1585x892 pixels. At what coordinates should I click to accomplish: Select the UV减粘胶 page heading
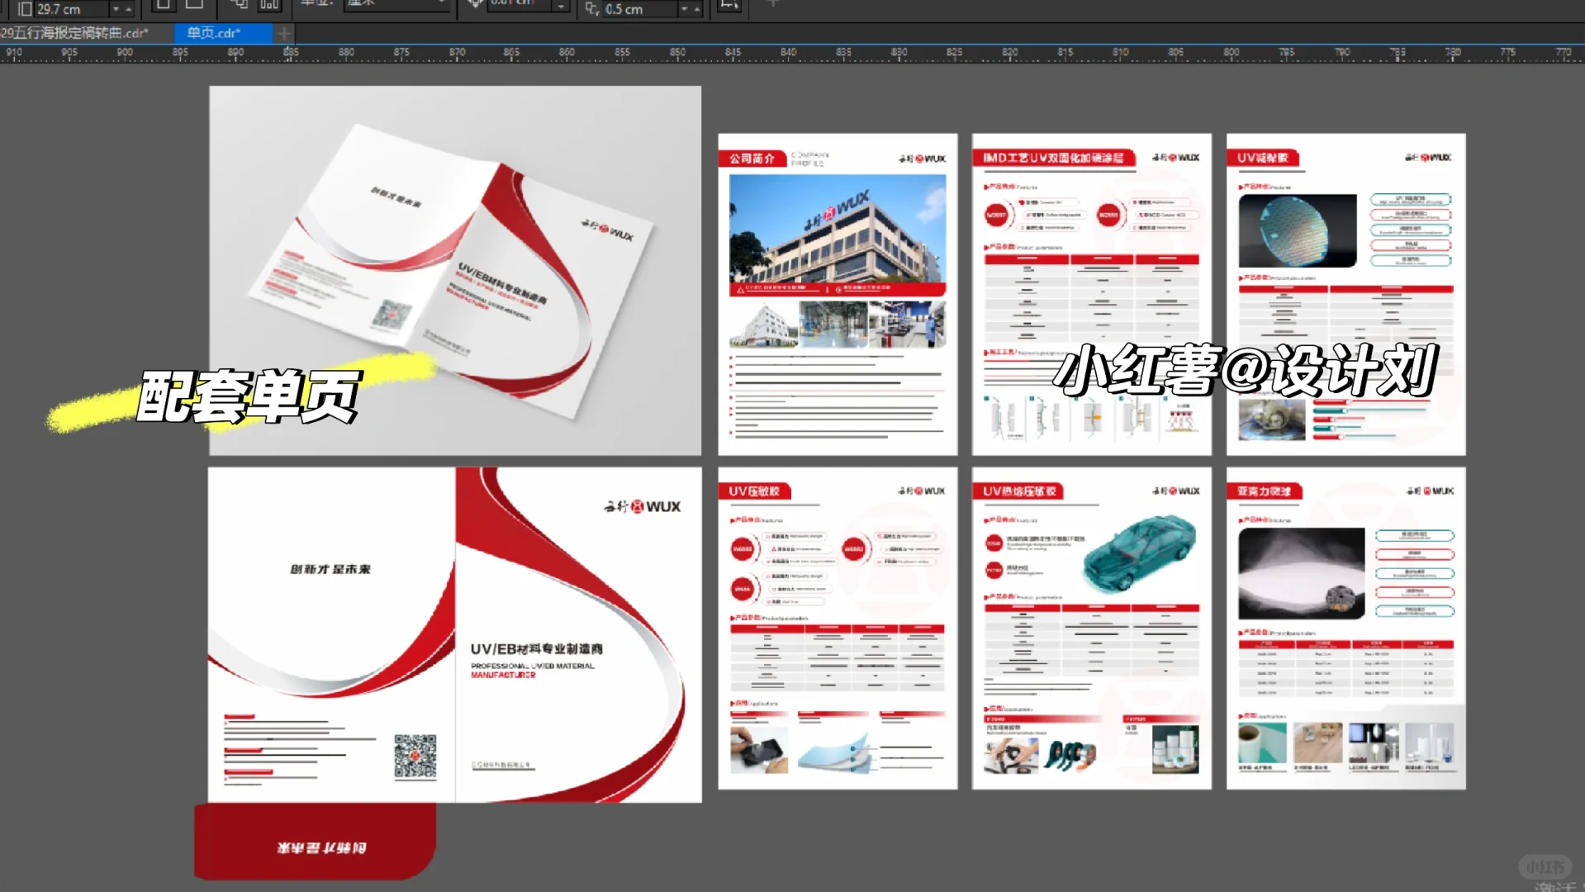1263,158
